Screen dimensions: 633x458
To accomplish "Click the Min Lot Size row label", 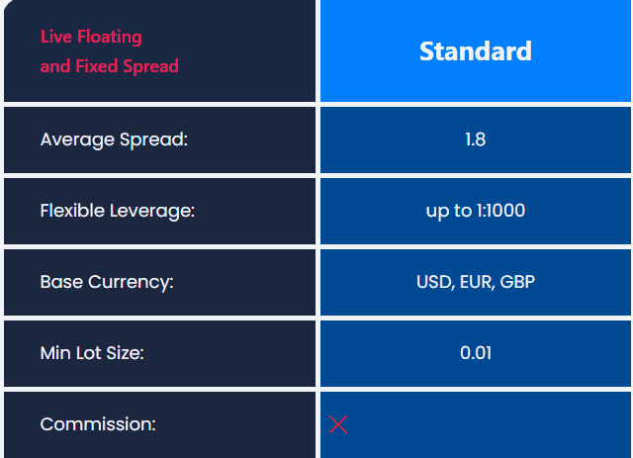I will point(92,353).
